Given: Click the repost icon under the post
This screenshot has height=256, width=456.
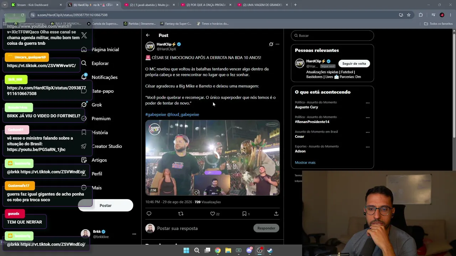Looking at the screenshot, I should point(181,214).
